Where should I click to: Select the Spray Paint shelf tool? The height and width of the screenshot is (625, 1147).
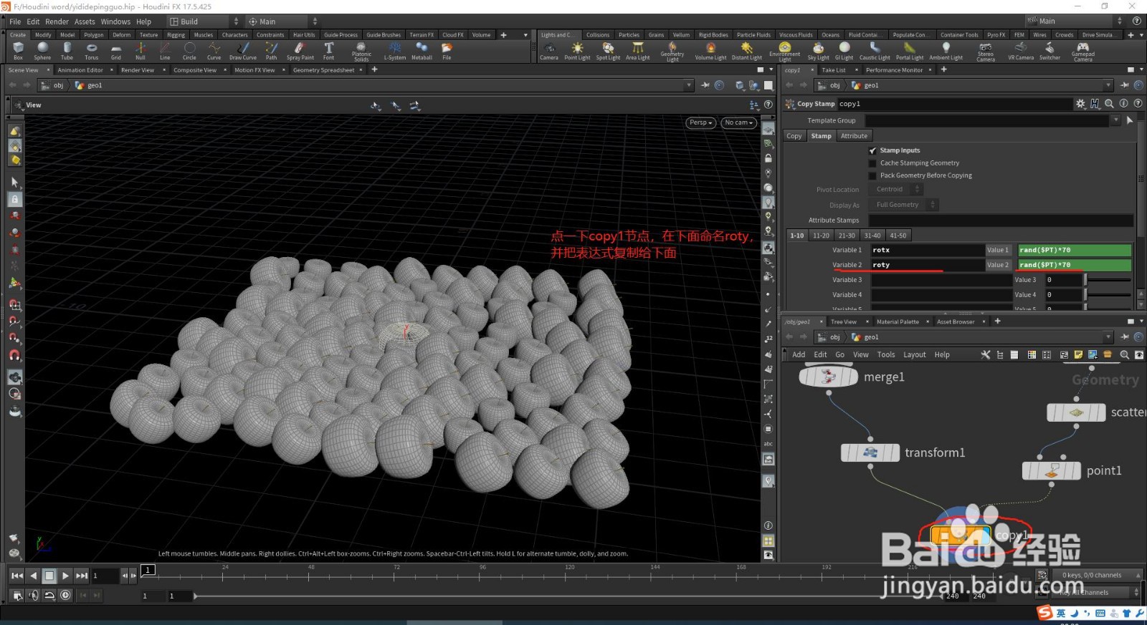tap(300, 51)
